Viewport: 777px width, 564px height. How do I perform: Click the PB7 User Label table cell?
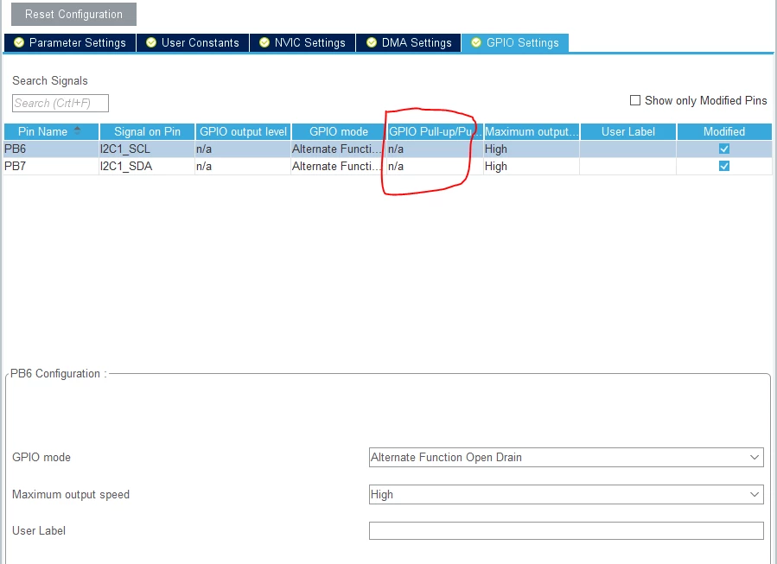tap(627, 167)
